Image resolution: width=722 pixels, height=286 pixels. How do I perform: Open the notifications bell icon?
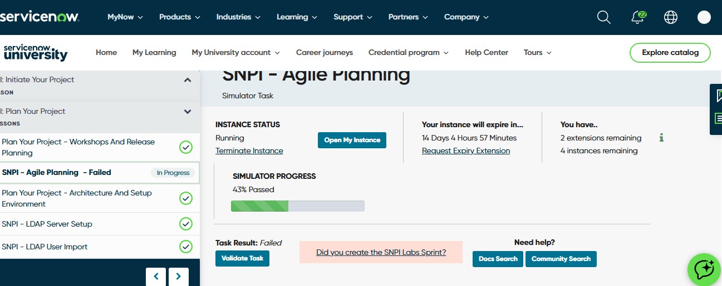pyautogui.click(x=638, y=17)
